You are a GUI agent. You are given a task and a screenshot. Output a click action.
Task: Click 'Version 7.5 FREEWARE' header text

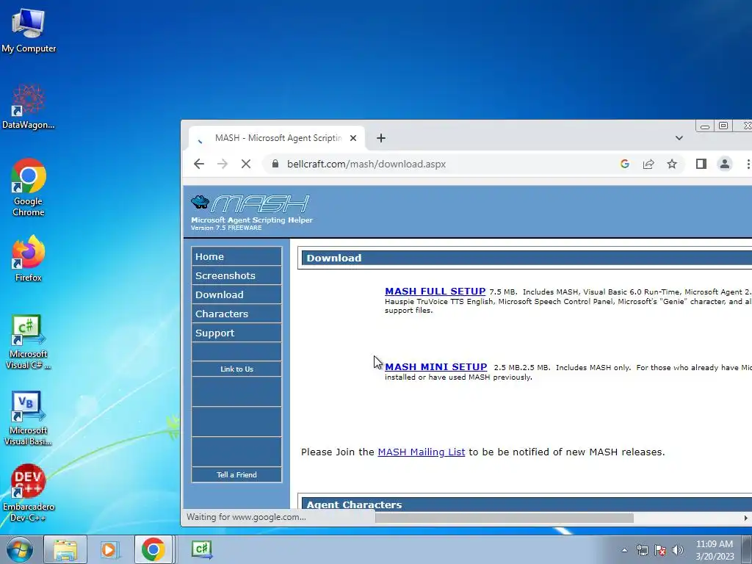click(226, 228)
